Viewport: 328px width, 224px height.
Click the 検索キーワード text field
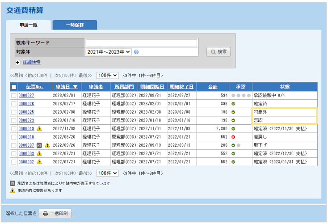coord(141,43)
